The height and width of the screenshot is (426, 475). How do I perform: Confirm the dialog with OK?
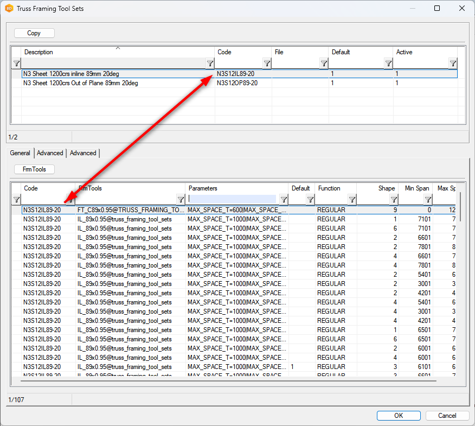[x=399, y=416]
